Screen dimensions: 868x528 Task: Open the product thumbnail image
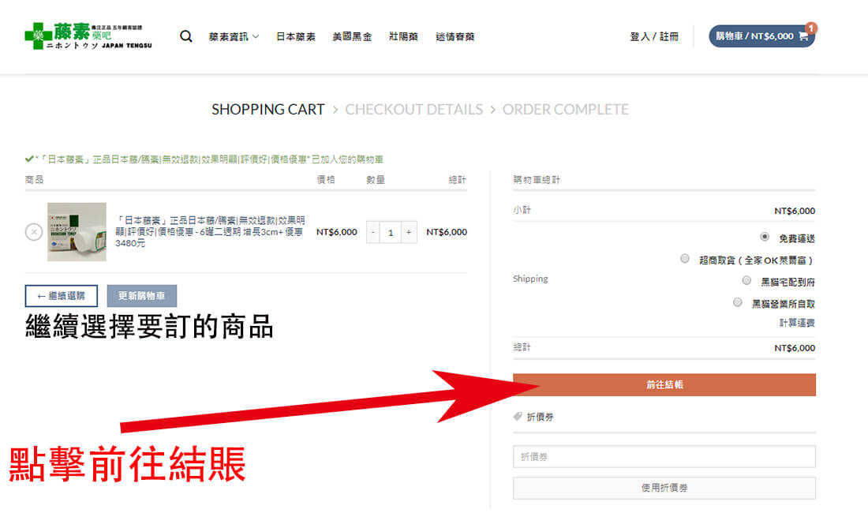[77, 232]
